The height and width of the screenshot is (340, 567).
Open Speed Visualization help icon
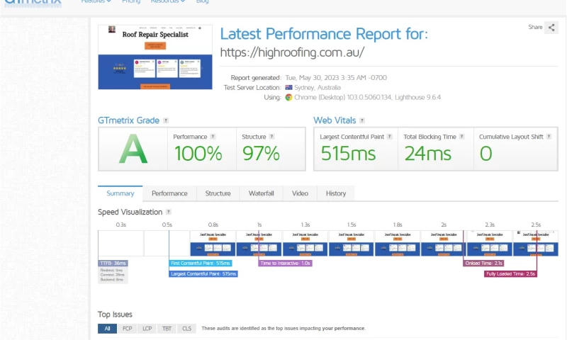[x=168, y=212]
